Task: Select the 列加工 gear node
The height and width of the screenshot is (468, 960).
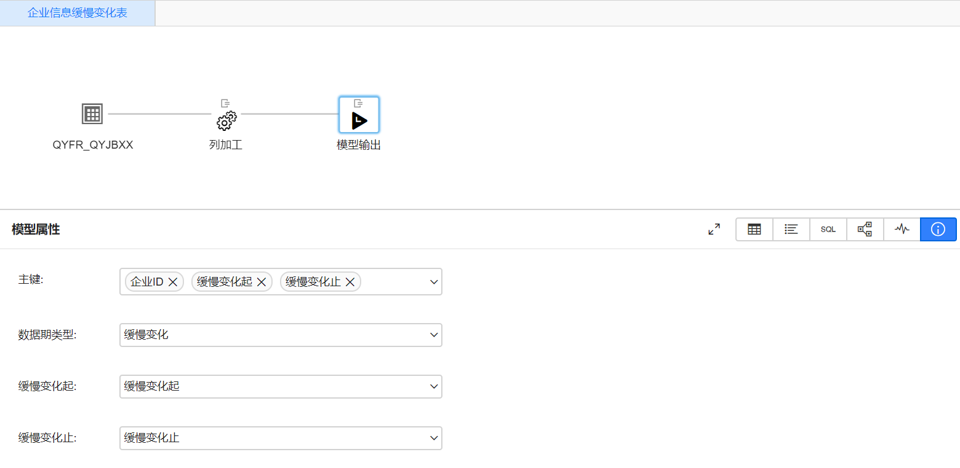Action: 226,121
